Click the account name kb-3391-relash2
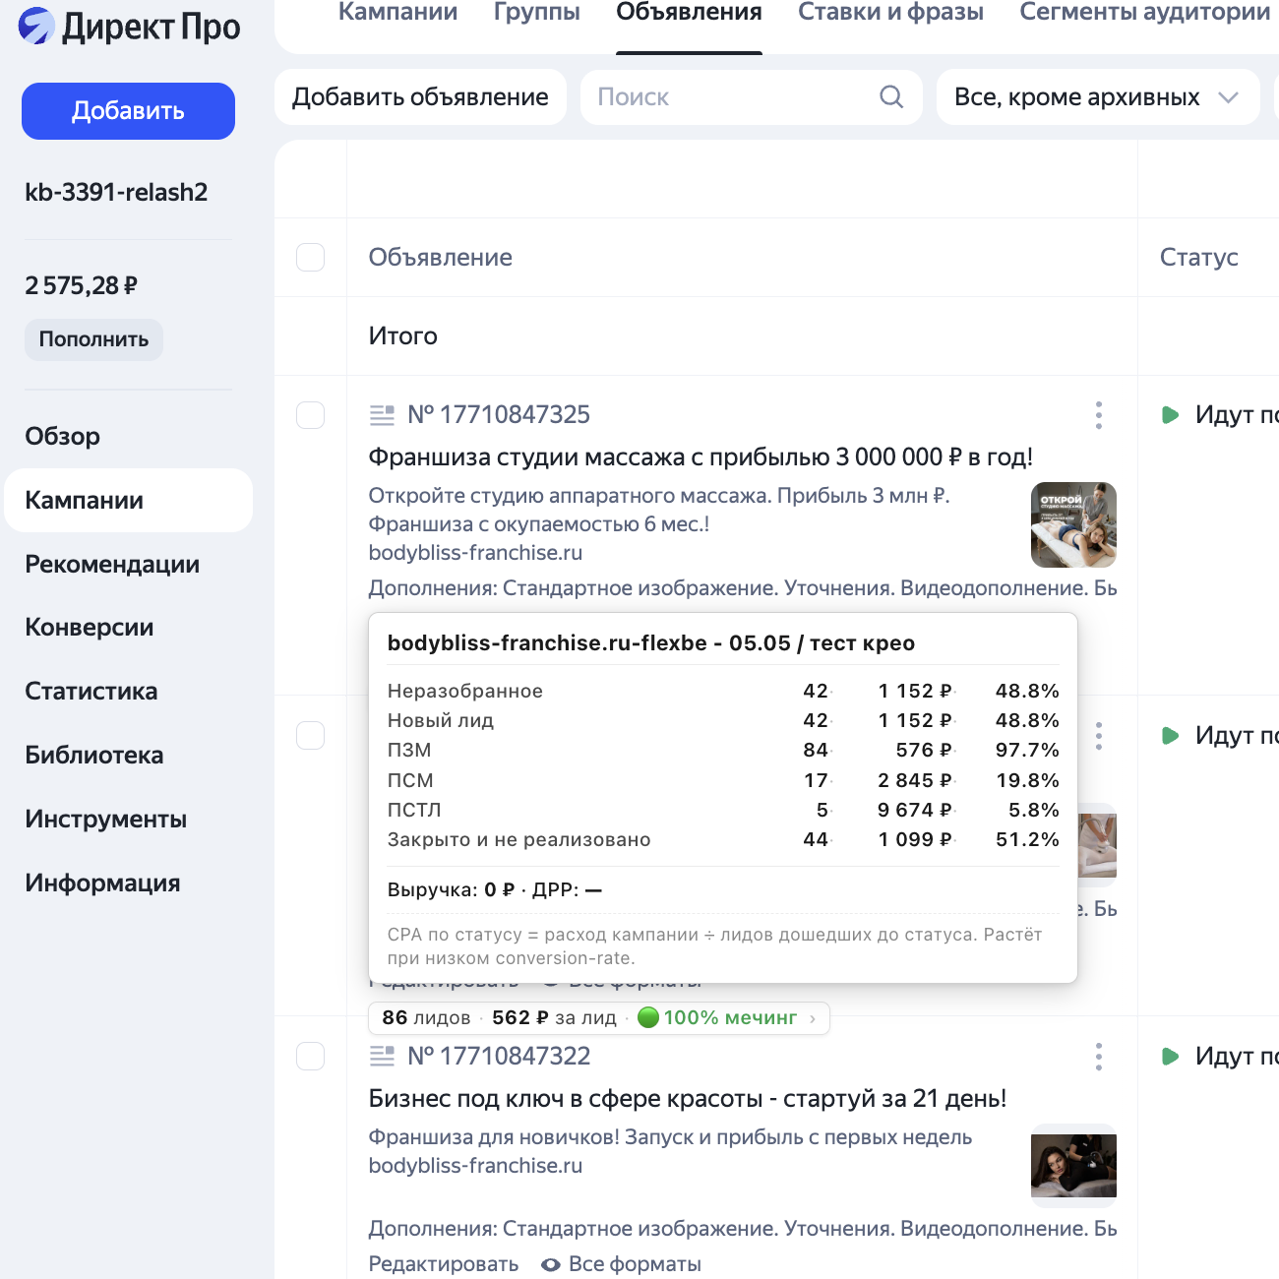This screenshot has height=1279, width=1279. coord(116,192)
